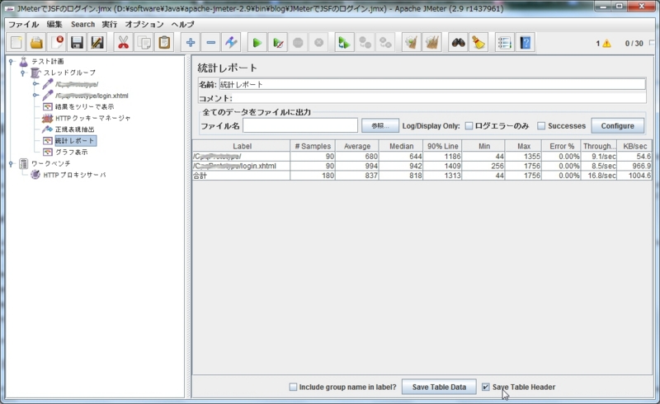
Task: Expand the first HTTP sampler node
Action: (35, 84)
